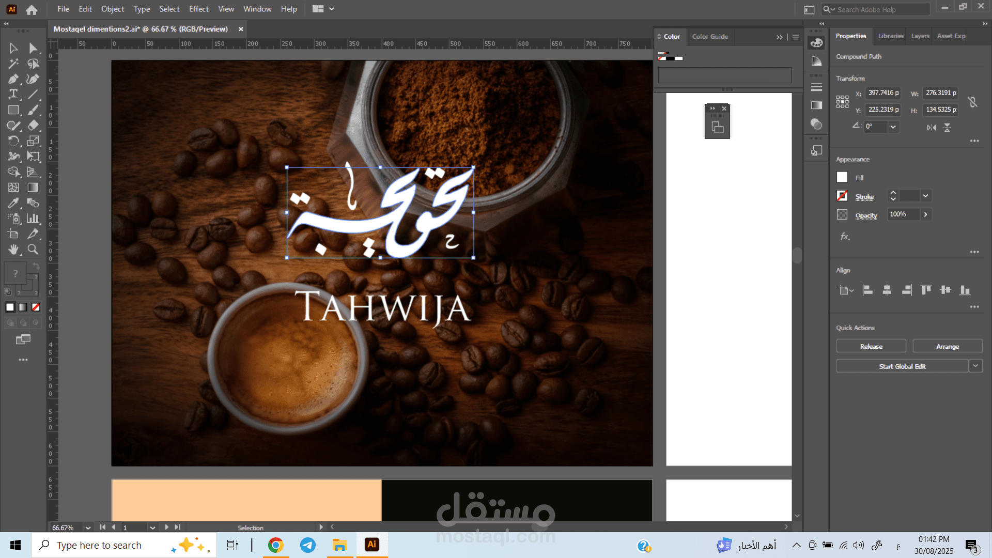Screen dimensions: 992x558
Task: Toggle constrain width and height proportions
Action: (973, 102)
